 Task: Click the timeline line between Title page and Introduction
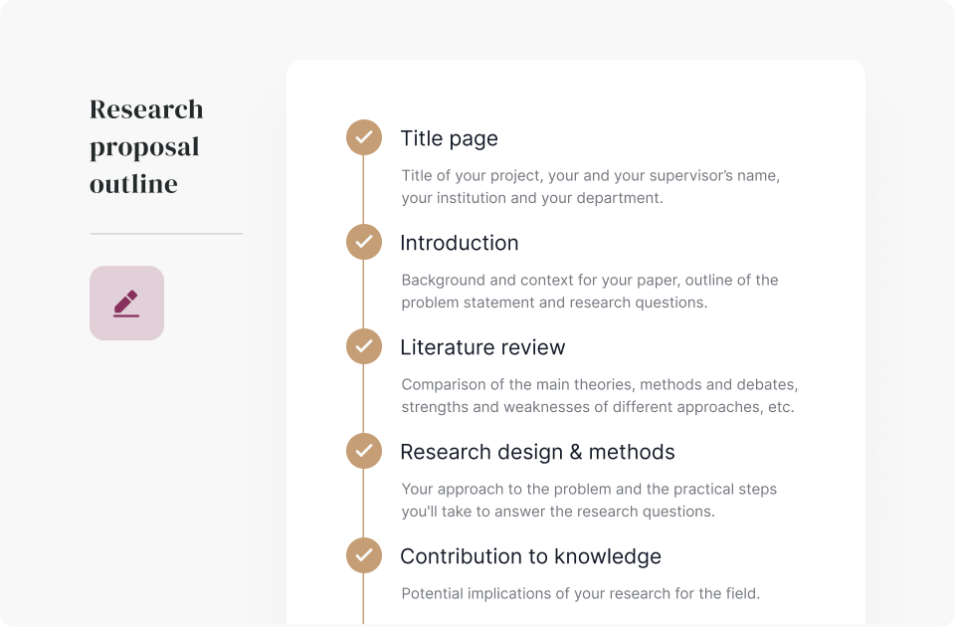[x=364, y=190]
